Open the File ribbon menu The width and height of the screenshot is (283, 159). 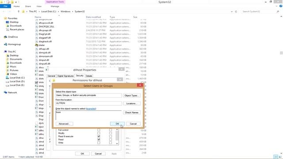click(x=5, y=6)
